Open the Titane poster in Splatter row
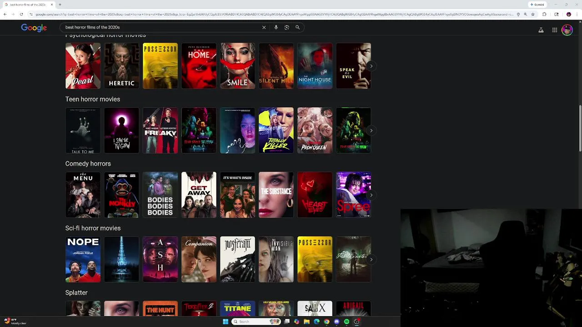Image resolution: width=582 pixels, height=327 pixels. (237, 309)
